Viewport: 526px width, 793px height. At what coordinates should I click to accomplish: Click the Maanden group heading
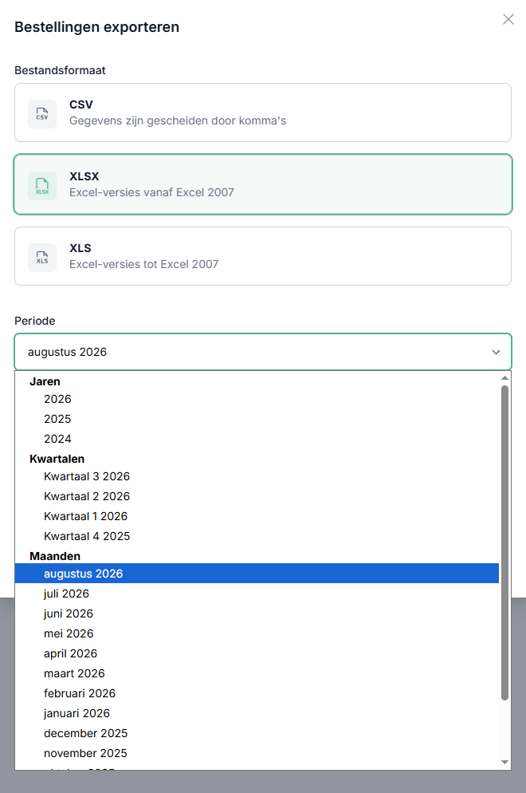point(55,556)
